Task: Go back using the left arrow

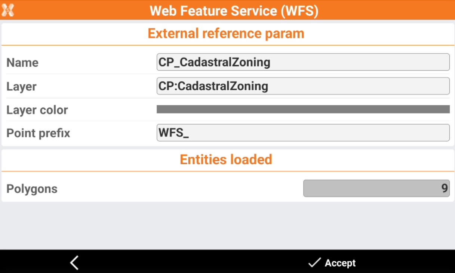Action: pos(74,263)
